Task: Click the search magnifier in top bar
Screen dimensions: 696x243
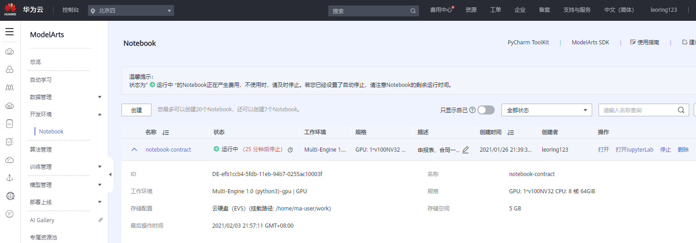Action: click(x=413, y=11)
